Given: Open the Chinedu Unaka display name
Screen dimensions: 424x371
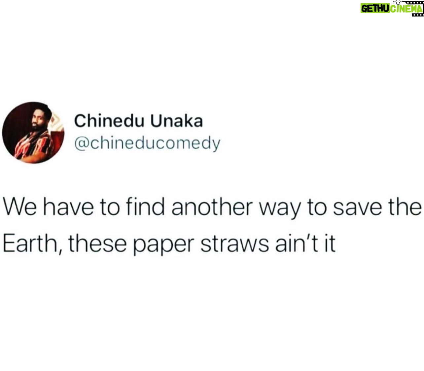Looking at the screenshot, I should pyautogui.click(x=138, y=121).
